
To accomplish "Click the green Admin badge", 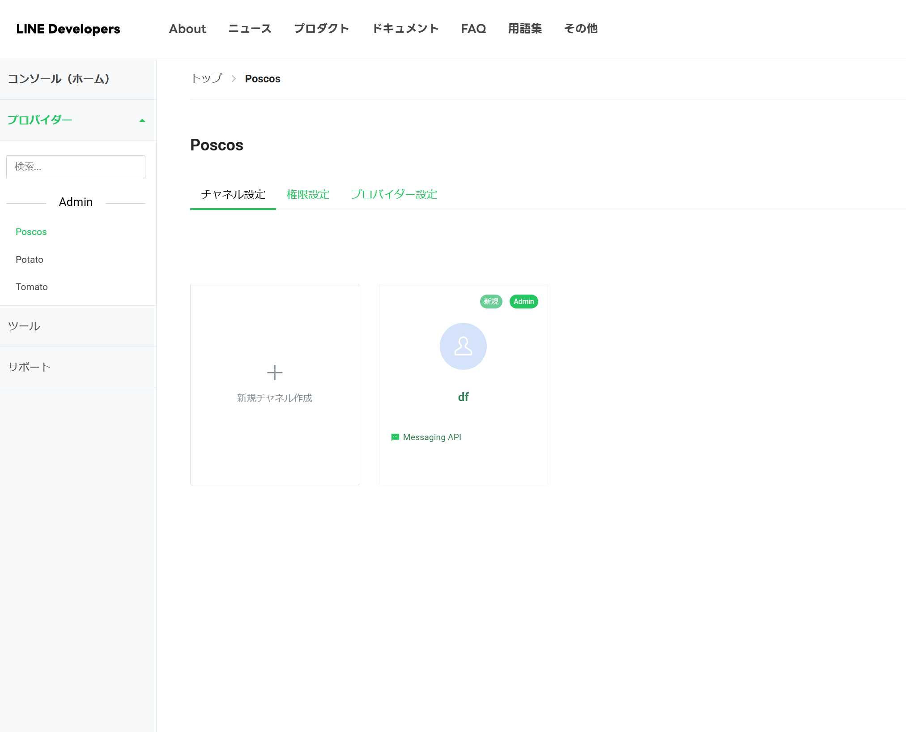I will [x=523, y=301].
